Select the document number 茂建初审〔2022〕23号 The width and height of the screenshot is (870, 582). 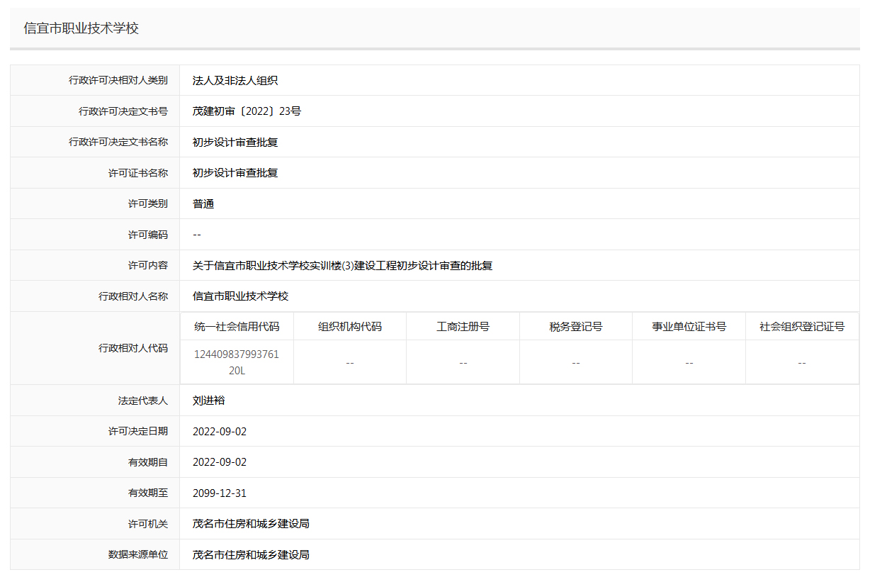[247, 111]
